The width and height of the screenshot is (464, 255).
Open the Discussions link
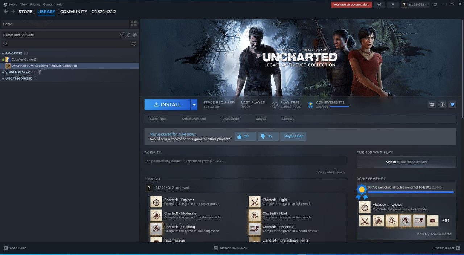[231, 119]
